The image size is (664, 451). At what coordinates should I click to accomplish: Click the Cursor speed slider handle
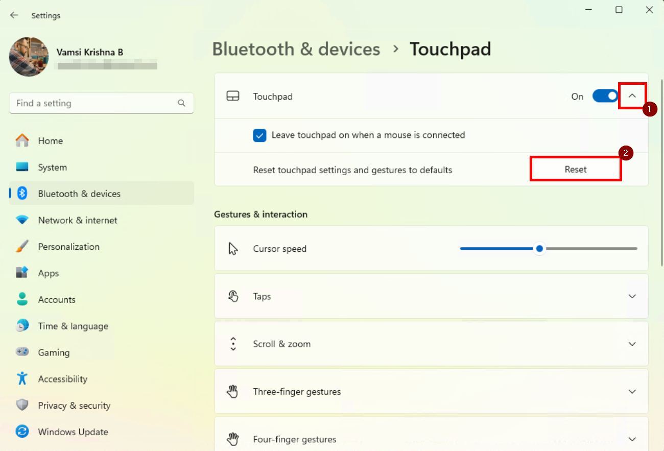(x=539, y=249)
